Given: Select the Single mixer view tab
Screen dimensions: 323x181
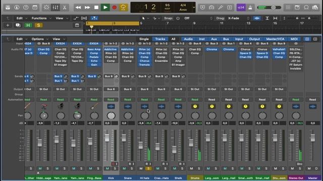Looking at the screenshot, I should [144, 39].
